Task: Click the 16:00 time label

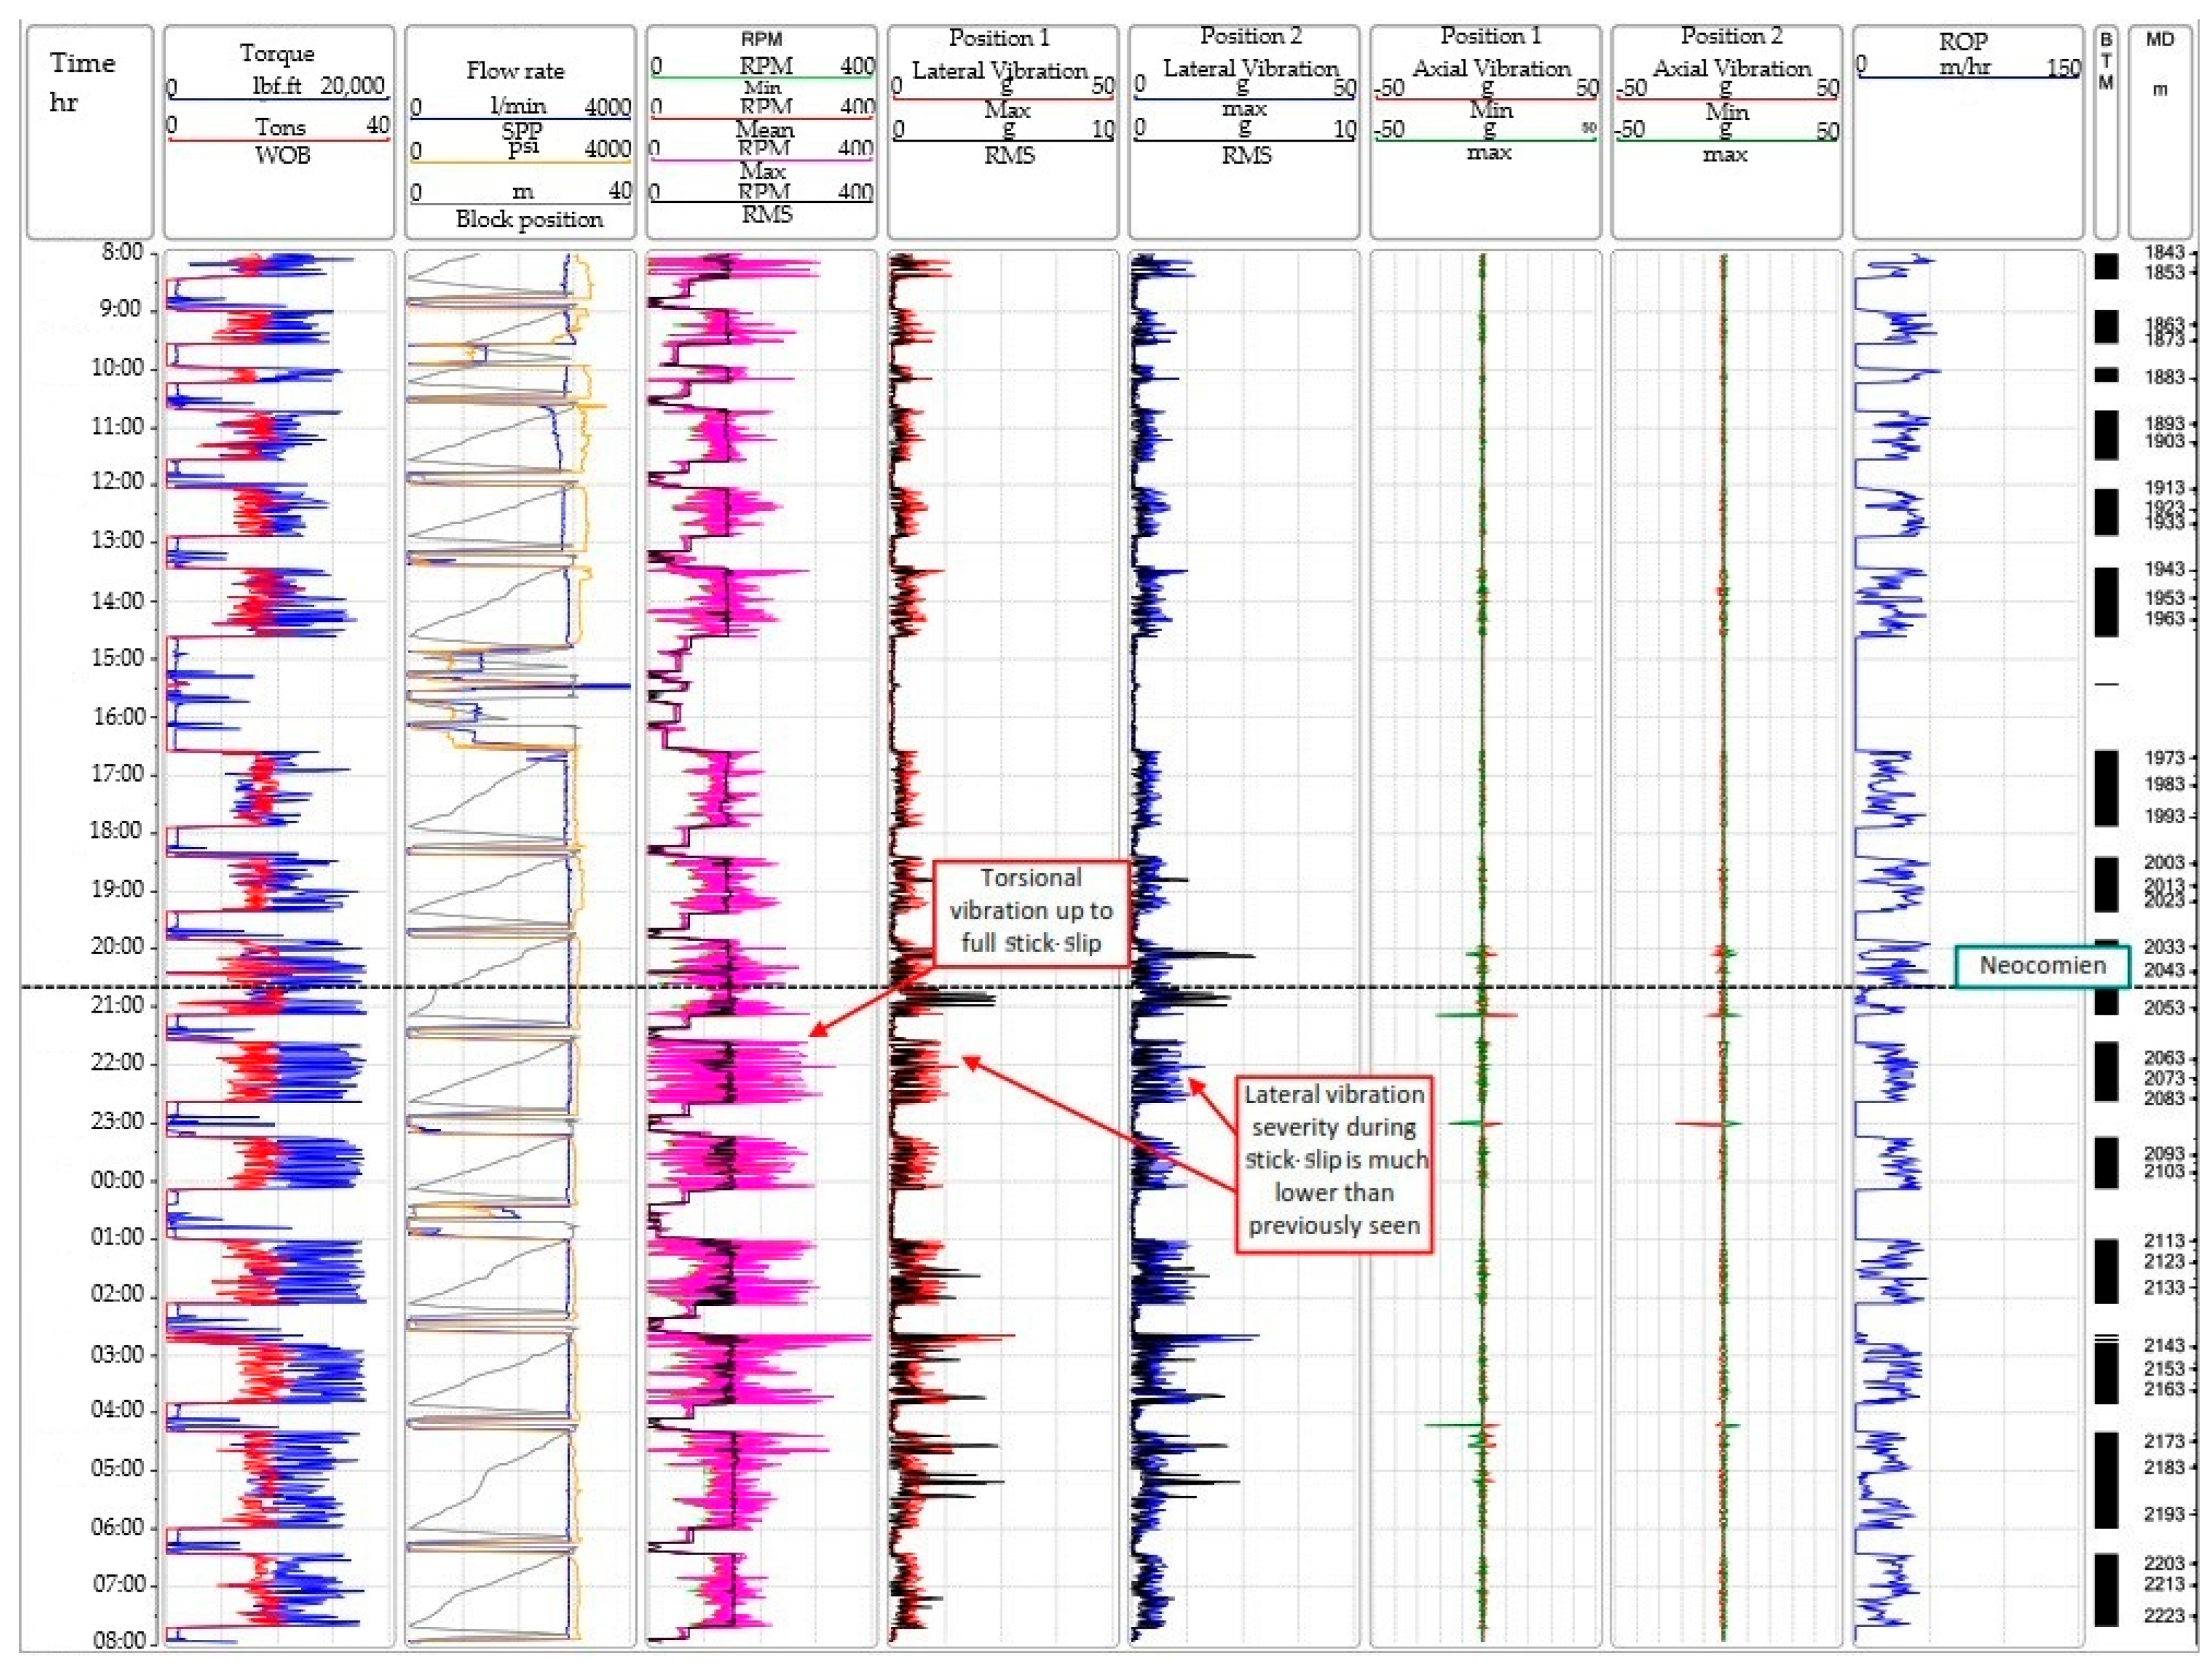Action: [117, 717]
